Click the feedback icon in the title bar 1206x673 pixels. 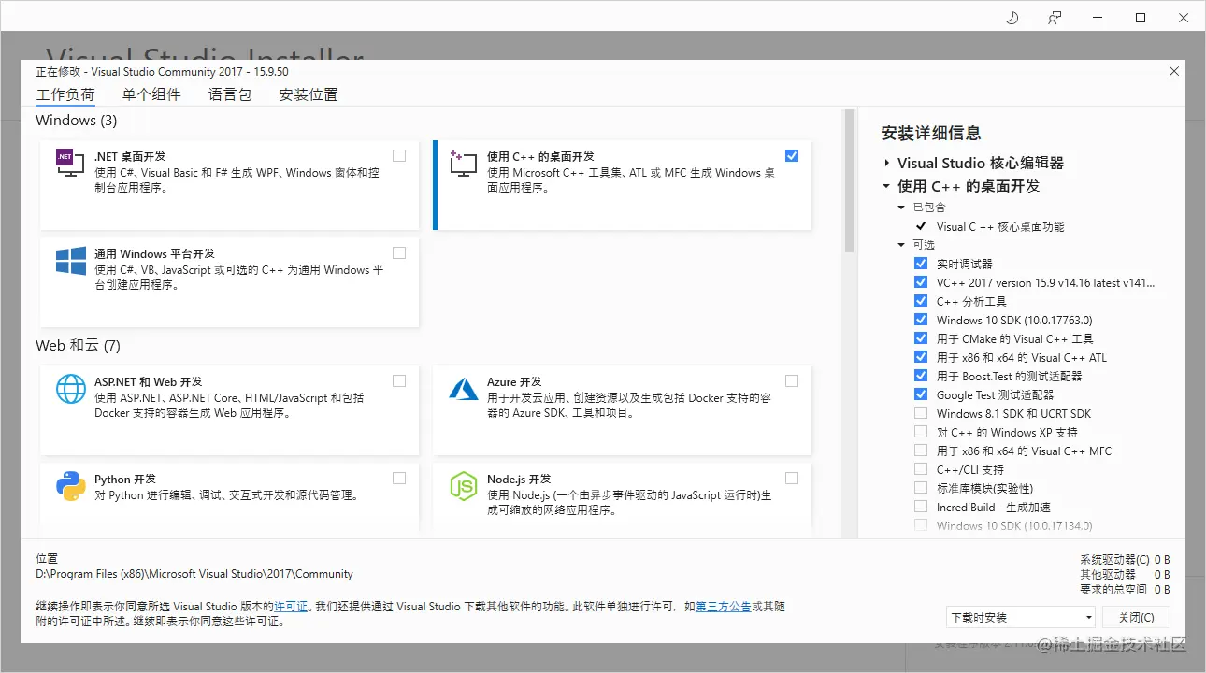click(1055, 17)
